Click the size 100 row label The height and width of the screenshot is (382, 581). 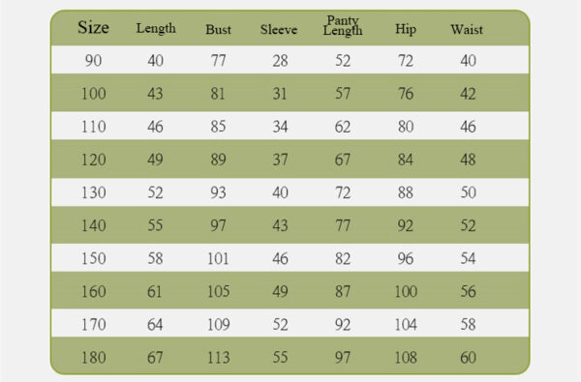pos(93,93)
